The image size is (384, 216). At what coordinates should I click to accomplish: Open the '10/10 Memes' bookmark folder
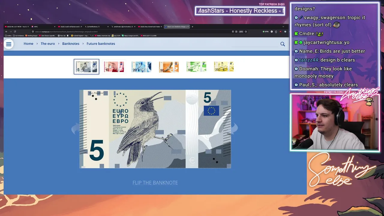tap(18, 36)
